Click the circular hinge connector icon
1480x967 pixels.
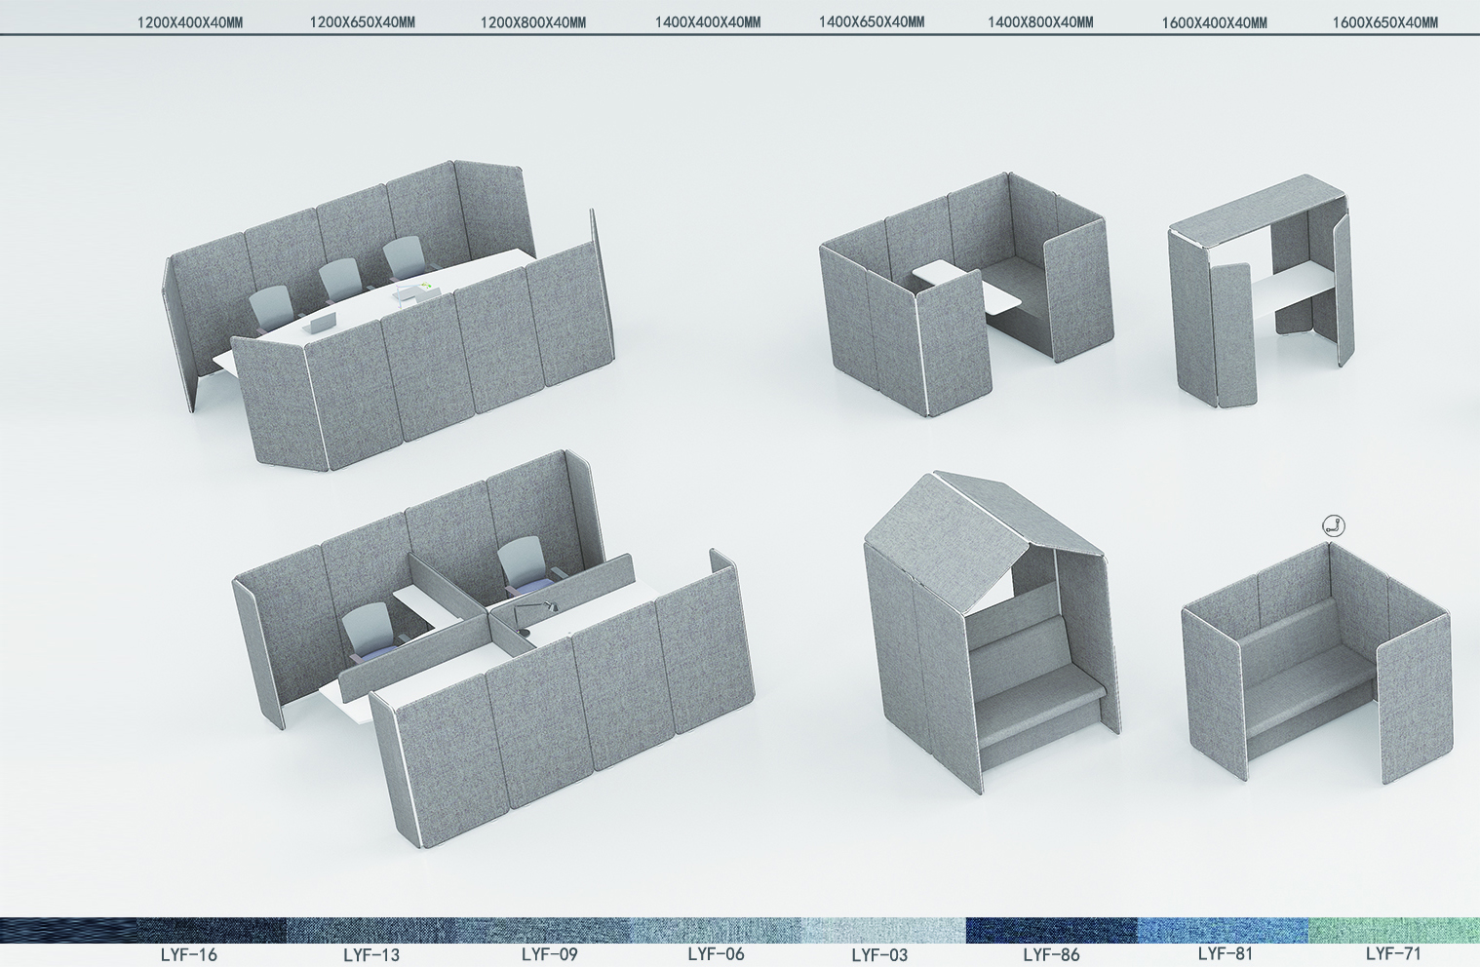[1334, 525]
